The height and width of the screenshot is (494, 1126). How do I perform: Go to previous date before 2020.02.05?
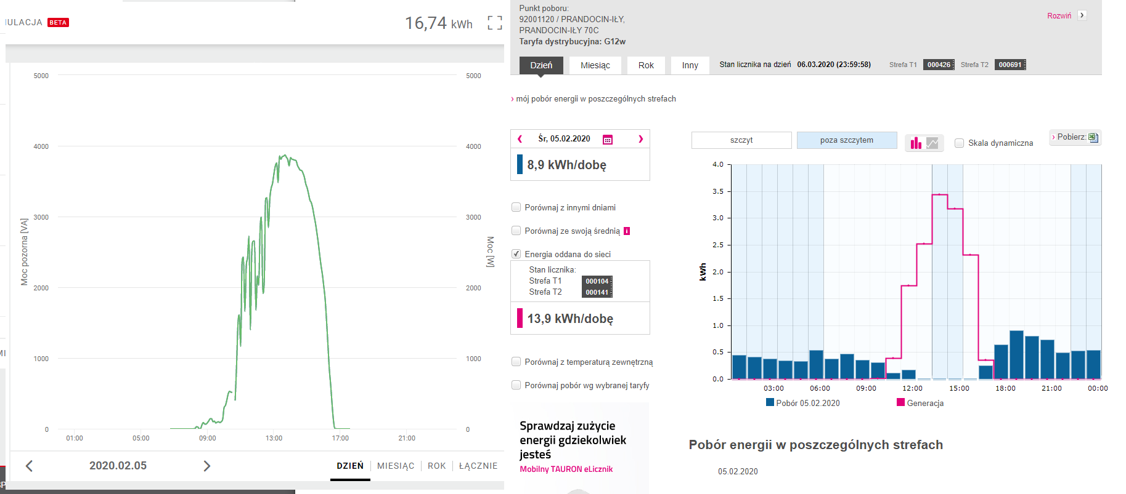tap(29, 466)
